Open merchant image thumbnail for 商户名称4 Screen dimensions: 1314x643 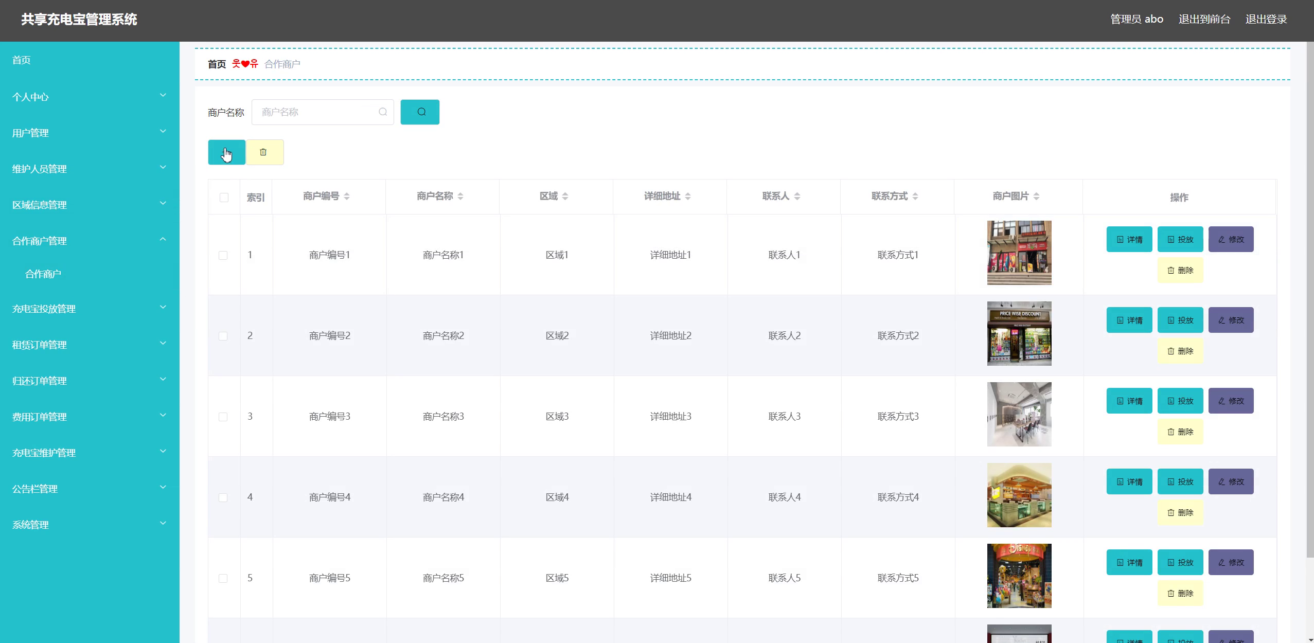click(1019, 495)
